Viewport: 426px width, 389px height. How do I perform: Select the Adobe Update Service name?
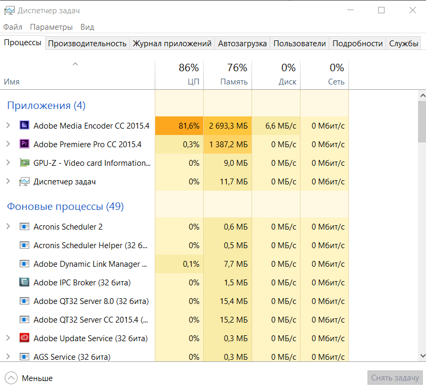coord(90,339)
